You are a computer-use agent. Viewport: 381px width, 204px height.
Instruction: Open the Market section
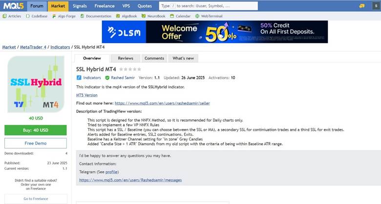(x=58, y=6)
